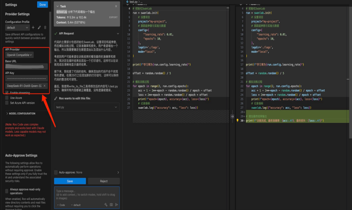Viewport: 352px width, 210px height.
Task: Check Always approve read-only operations
Action: [x=7, y=191]
